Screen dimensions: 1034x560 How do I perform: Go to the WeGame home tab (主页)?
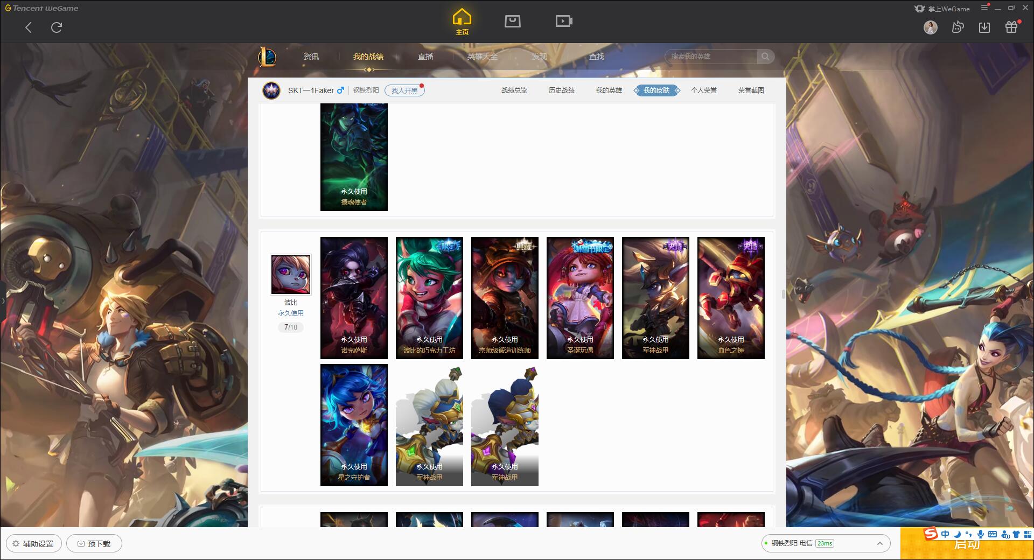[462, 23]
